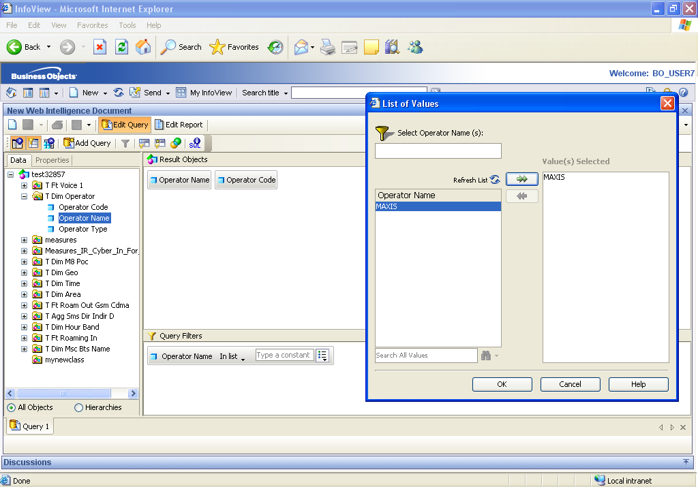Click the Select Operator Name input field
Image resolution: width=698 pixels, height=487 pixels.
tap(438, 151)
